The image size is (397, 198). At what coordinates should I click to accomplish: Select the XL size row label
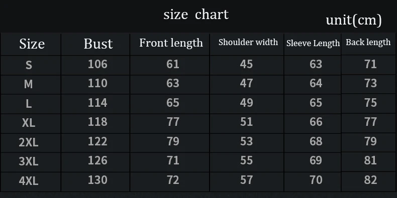[29, 123]
